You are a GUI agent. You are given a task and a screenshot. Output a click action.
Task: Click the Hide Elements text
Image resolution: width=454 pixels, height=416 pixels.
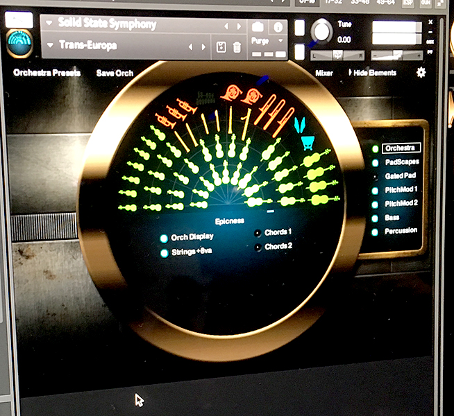(x=375, y=73)
